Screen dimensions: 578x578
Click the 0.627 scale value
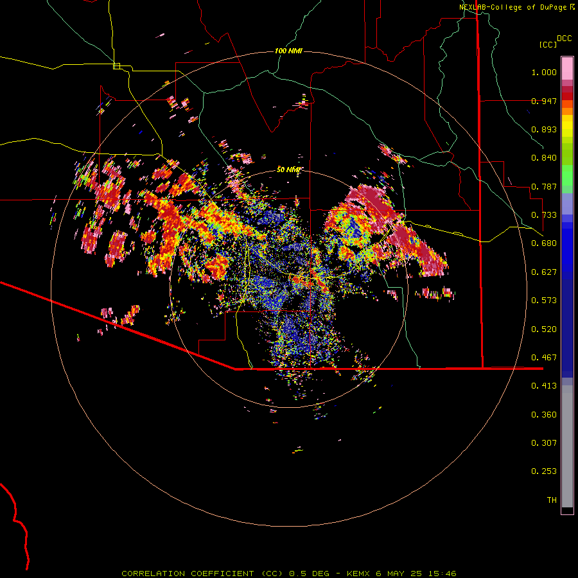(x=544, y=272)
